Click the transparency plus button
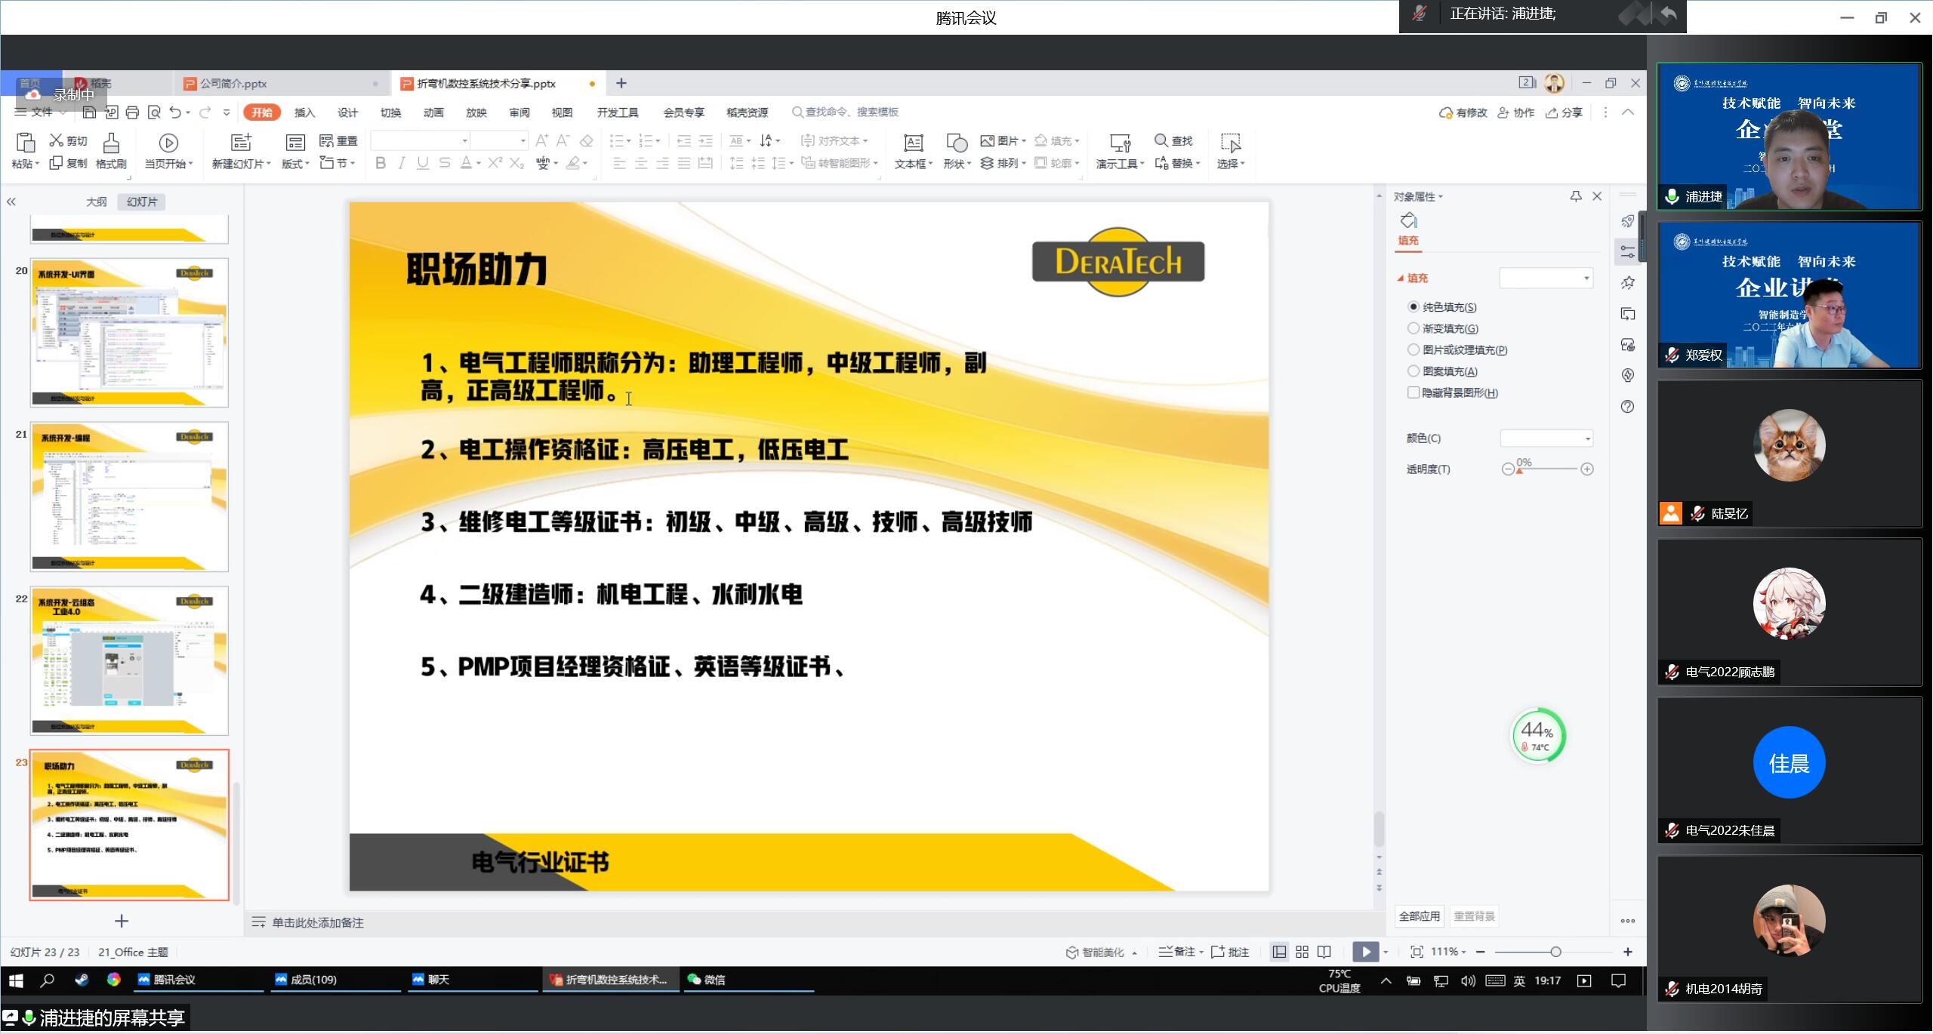 coord(1587,469)
